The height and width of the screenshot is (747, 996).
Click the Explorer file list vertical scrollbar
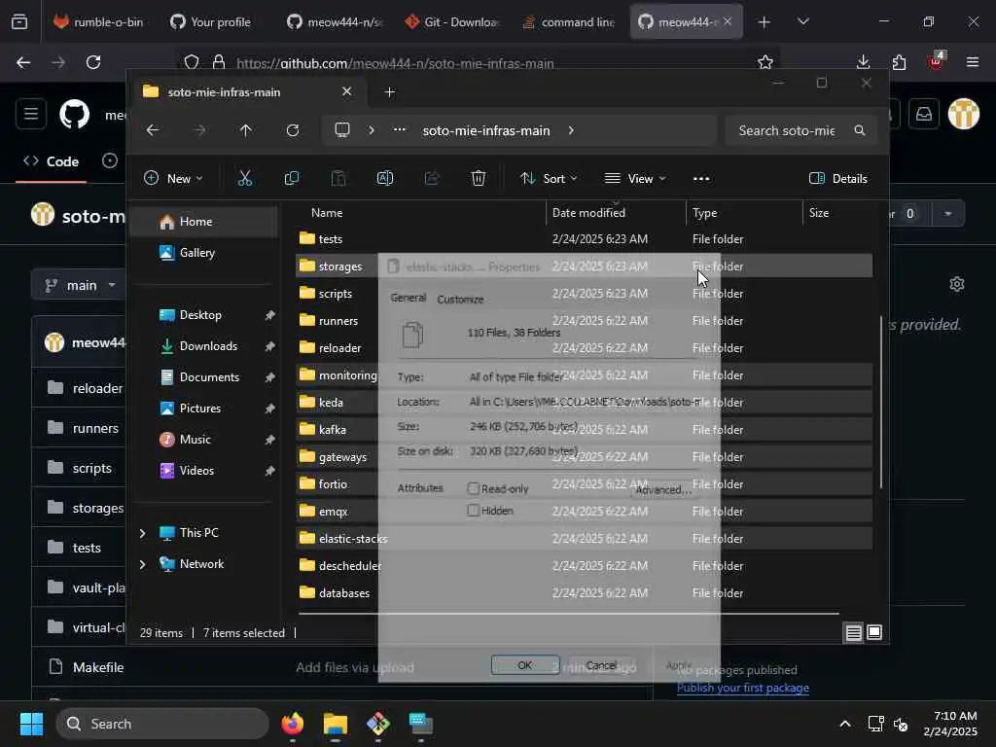point(880,402)
